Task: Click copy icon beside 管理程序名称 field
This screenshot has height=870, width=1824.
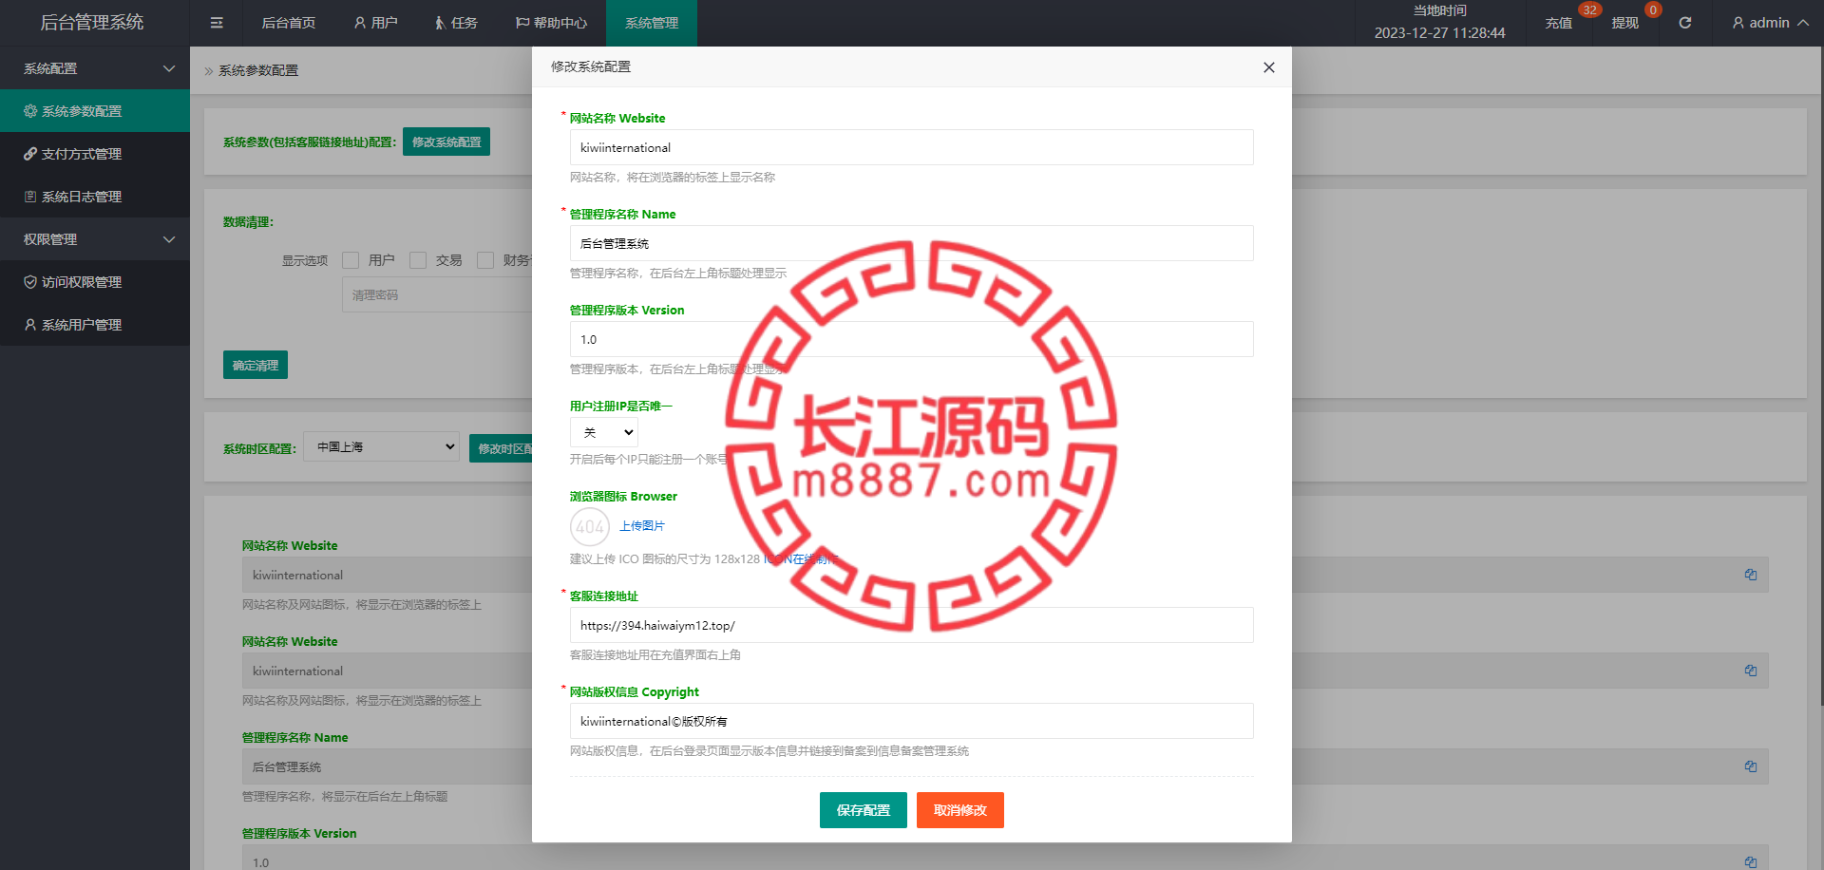Action: [1750, 766]
